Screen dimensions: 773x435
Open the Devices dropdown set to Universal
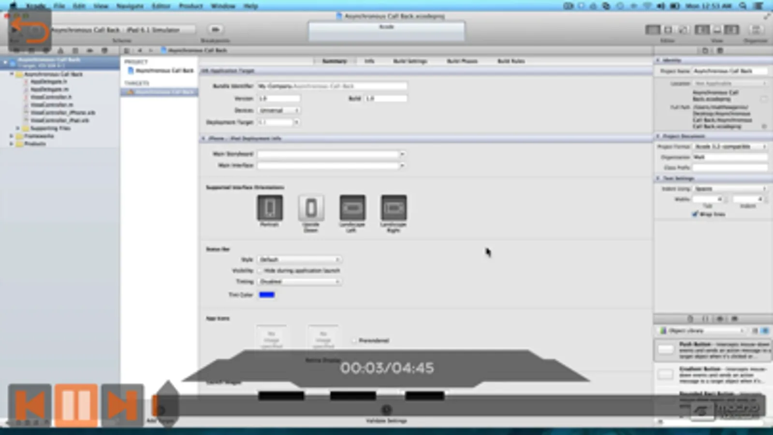[279, 110]
